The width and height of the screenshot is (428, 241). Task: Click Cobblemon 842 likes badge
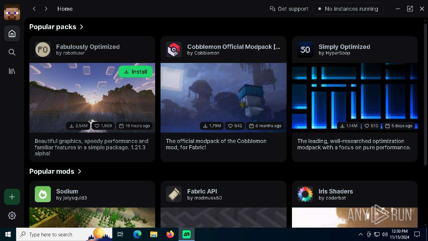[x=235, y=126]
